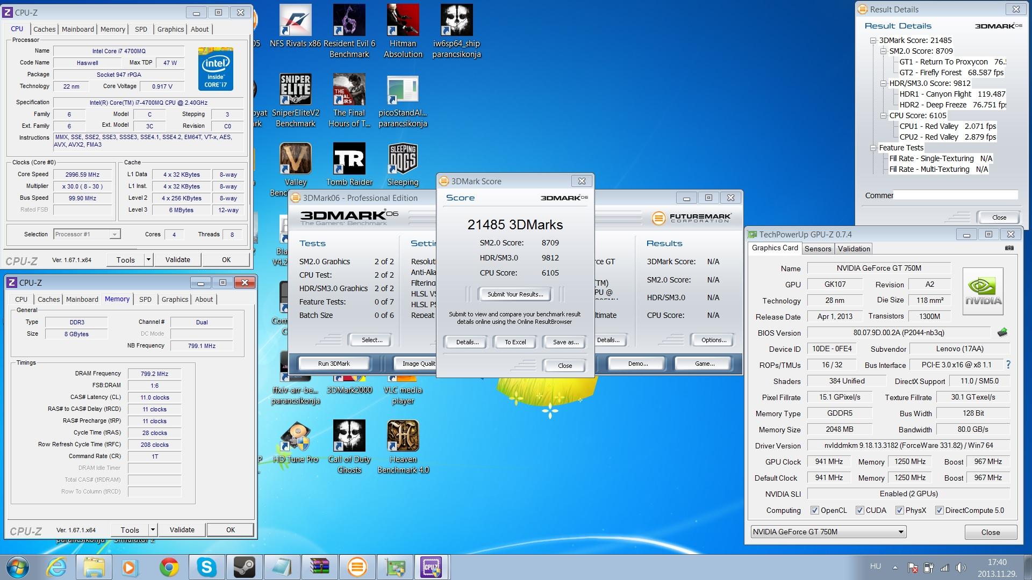This screenshot has height=580, width=1032.
Task: Toggle OpenCL checkbox in GPU-Z
Action: [x=815, y=510]
